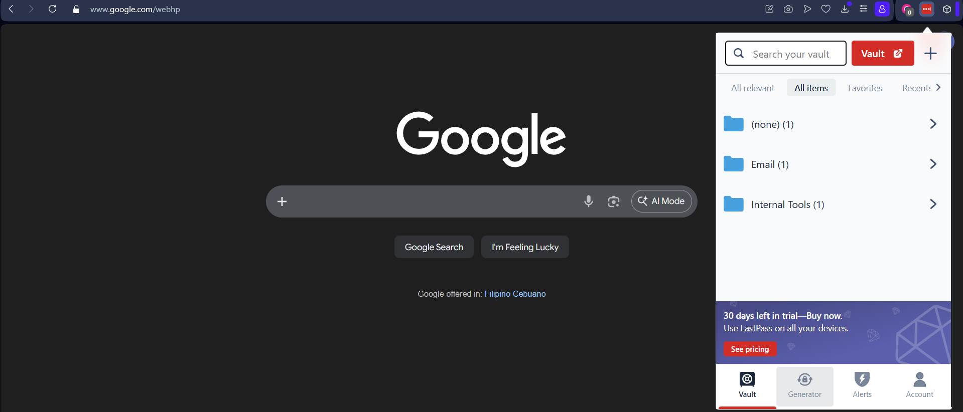Expand the Internal Tools (1) folder chevron

933,204
